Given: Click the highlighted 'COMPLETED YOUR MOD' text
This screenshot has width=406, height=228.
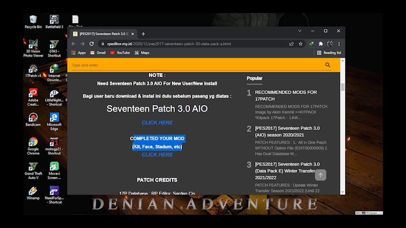Looking at the screenshot, I should (157, 138).
